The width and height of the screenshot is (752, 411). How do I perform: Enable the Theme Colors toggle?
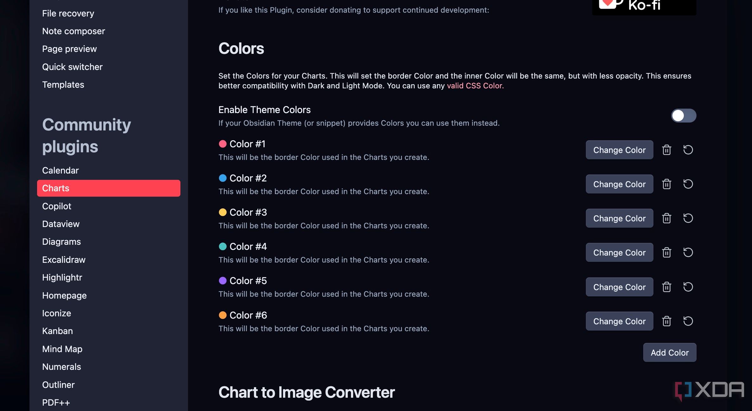coord(683,116)
